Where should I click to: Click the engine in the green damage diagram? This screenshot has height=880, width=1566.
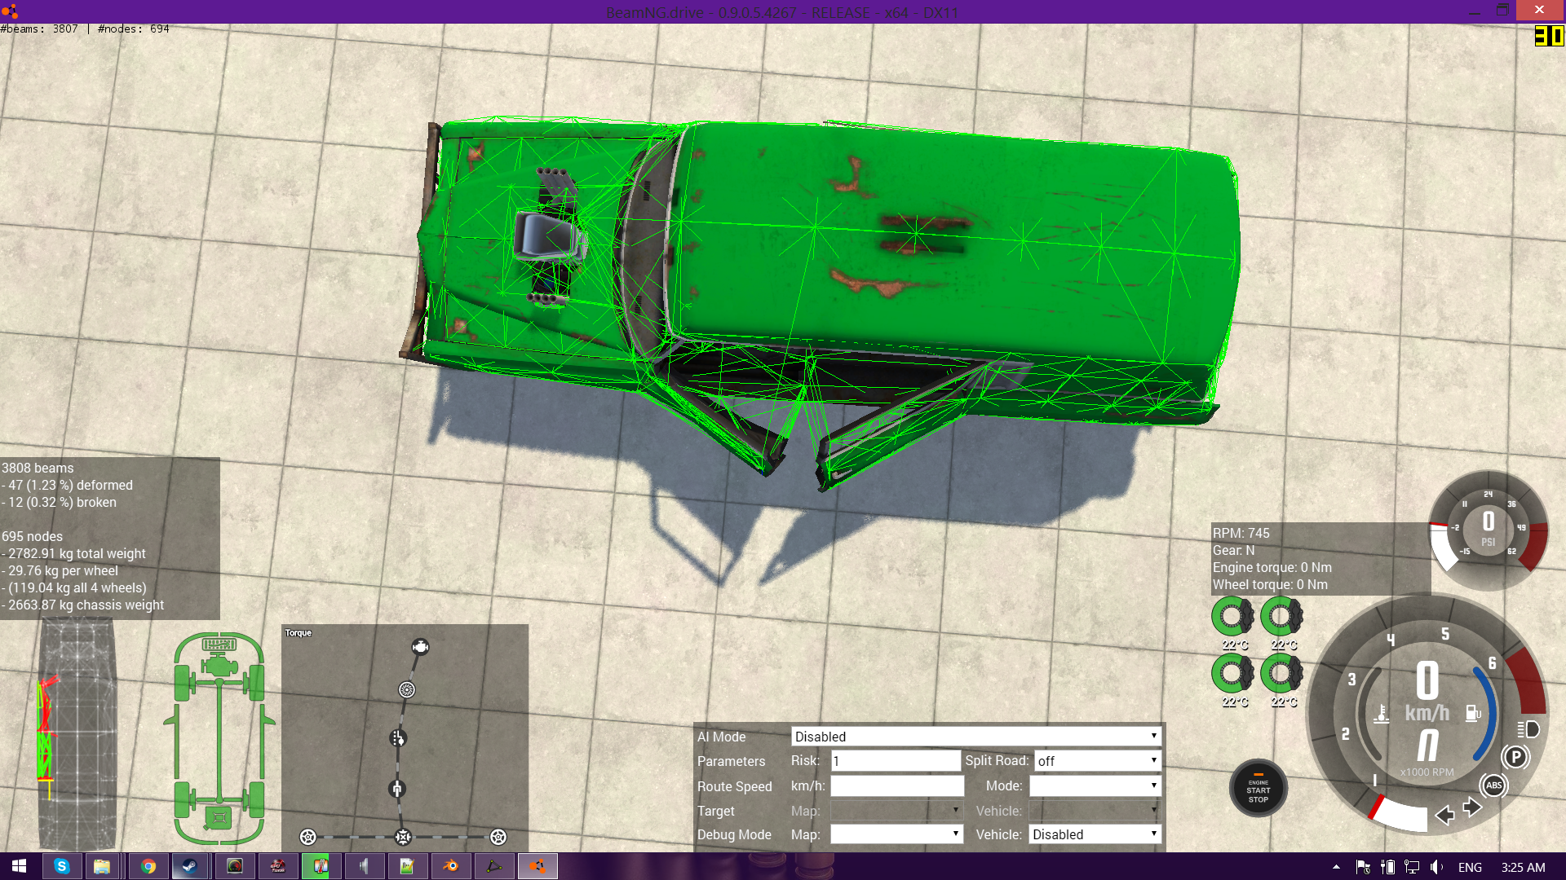click(x=219, y=667)
